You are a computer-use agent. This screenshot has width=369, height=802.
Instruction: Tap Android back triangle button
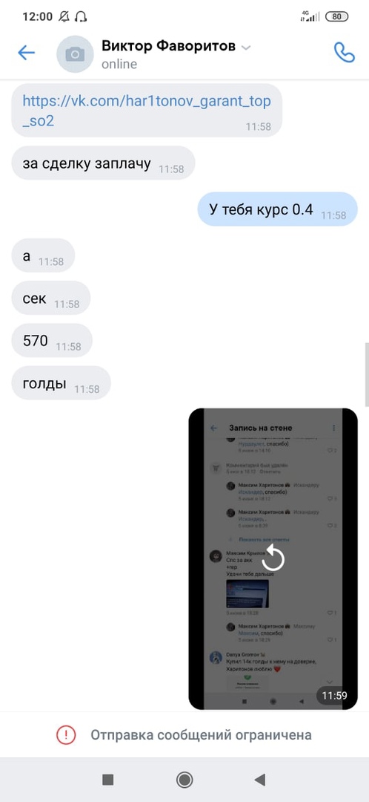point(260,780)
